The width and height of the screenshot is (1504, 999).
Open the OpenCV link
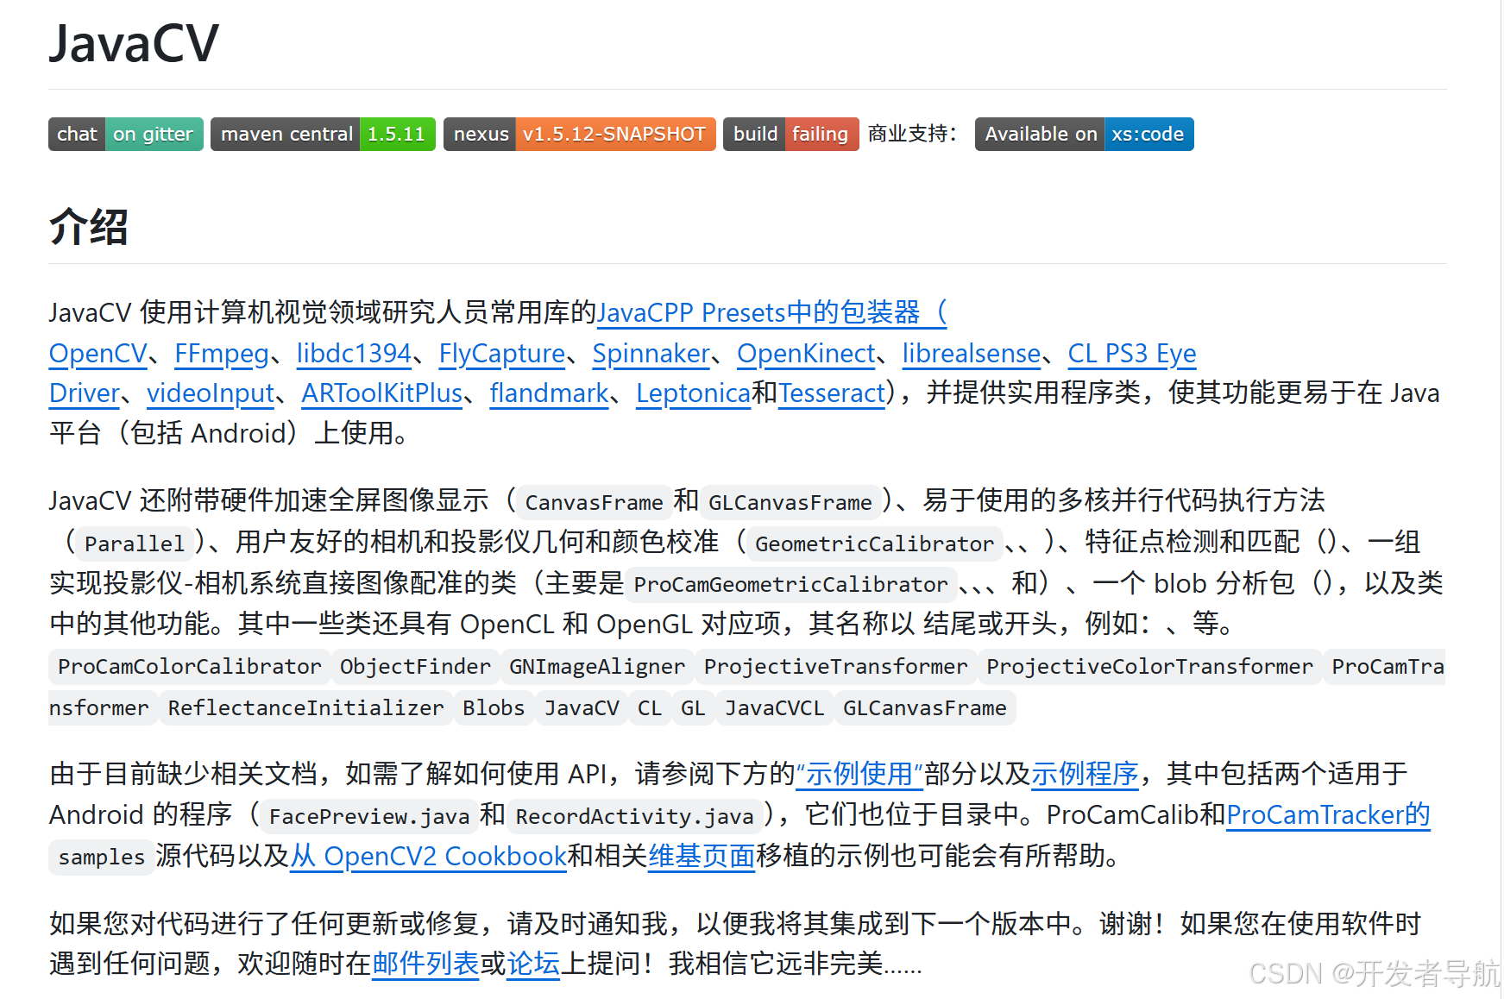(97, 353)
